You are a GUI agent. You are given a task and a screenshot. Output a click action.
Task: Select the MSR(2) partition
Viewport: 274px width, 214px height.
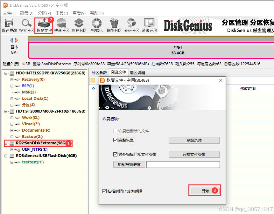click(x=29, y=92)
